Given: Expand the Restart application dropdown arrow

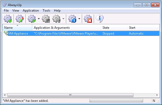Looking at the screenshot, I should pyautogui.click(x=64, y=19).
